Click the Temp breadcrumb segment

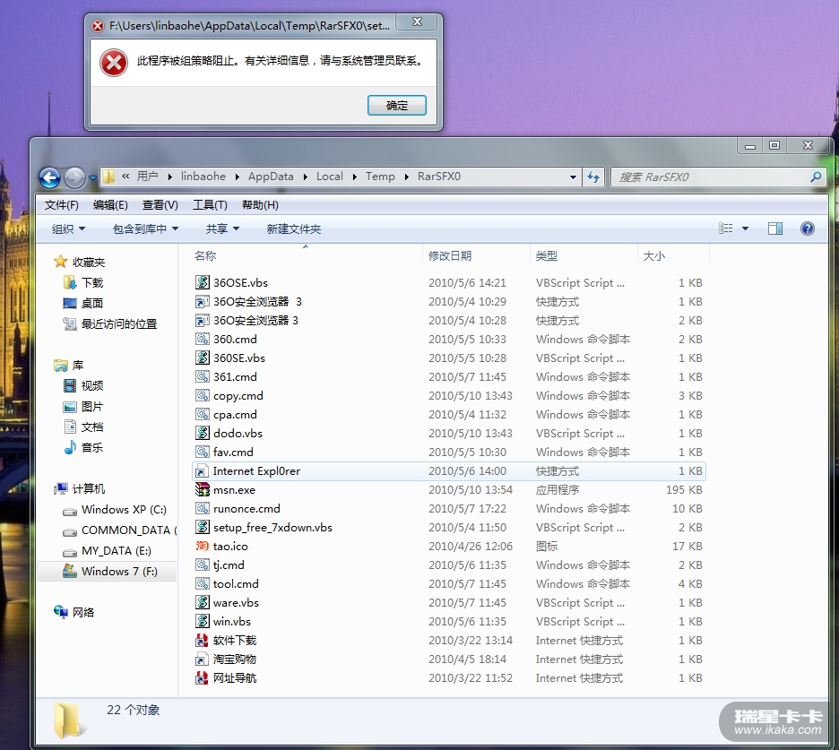(380, 177)
